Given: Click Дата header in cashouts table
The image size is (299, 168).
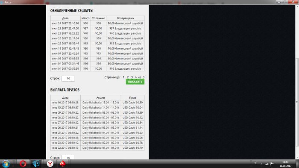Looking at the screenshot, I should coord(65,18).
